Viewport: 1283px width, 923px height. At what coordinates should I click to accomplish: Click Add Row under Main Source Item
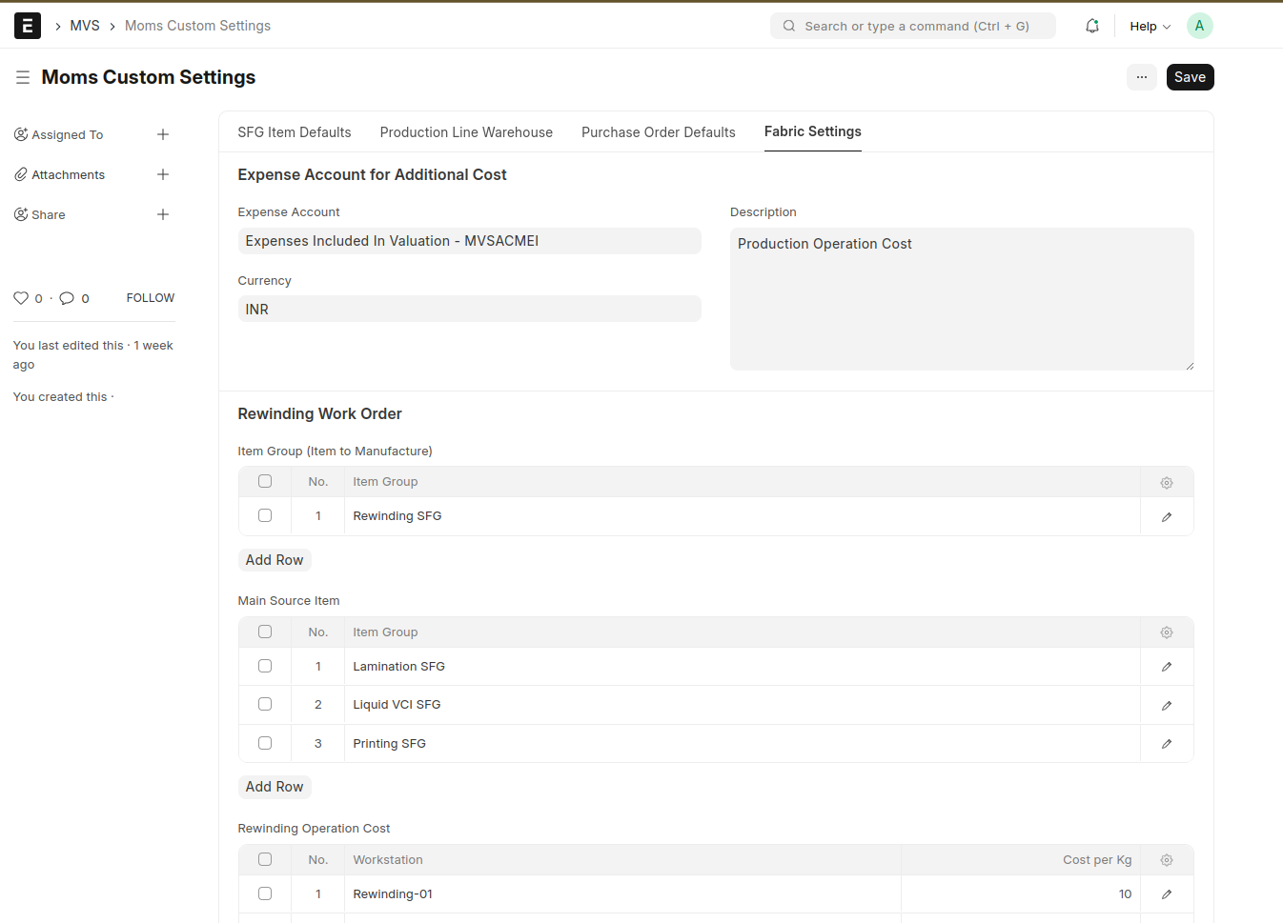pyautogui.click(x=275, y=787)
